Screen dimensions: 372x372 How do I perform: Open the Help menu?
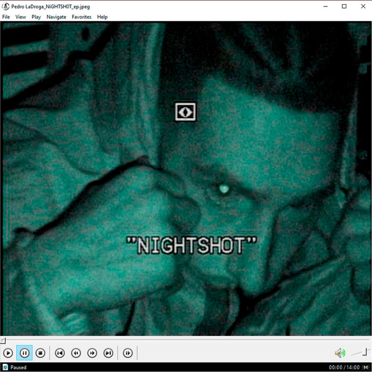tap(102, 17)
